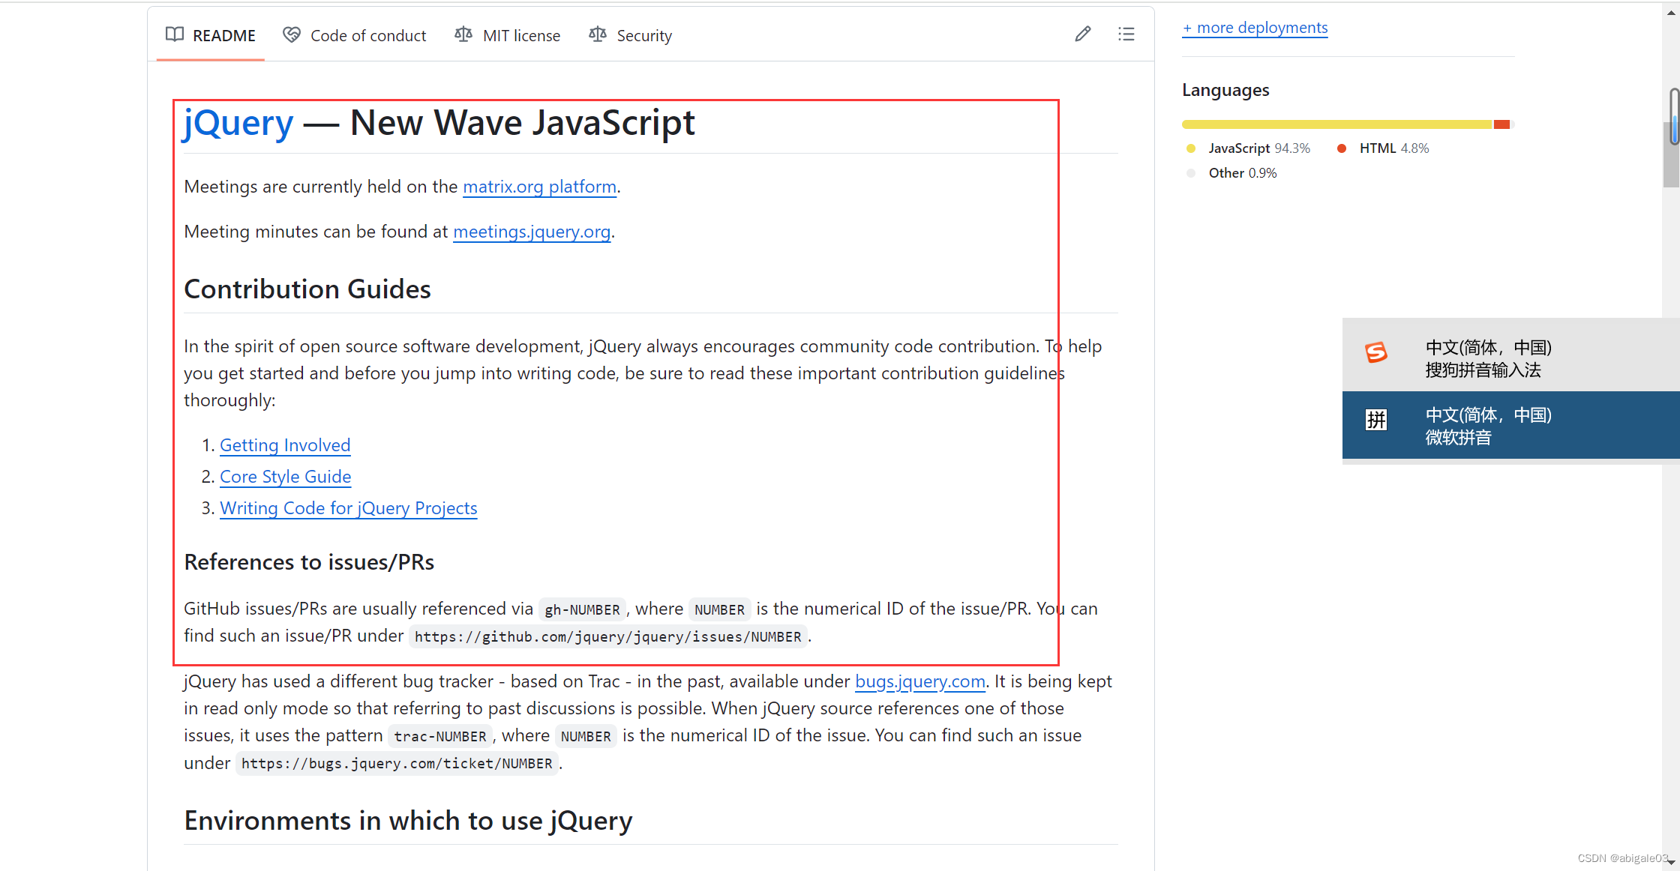The height and width of the screenshot is (871, 1680).
Task: Open the meetings.jquery.org link
Action: coord(532,232)
